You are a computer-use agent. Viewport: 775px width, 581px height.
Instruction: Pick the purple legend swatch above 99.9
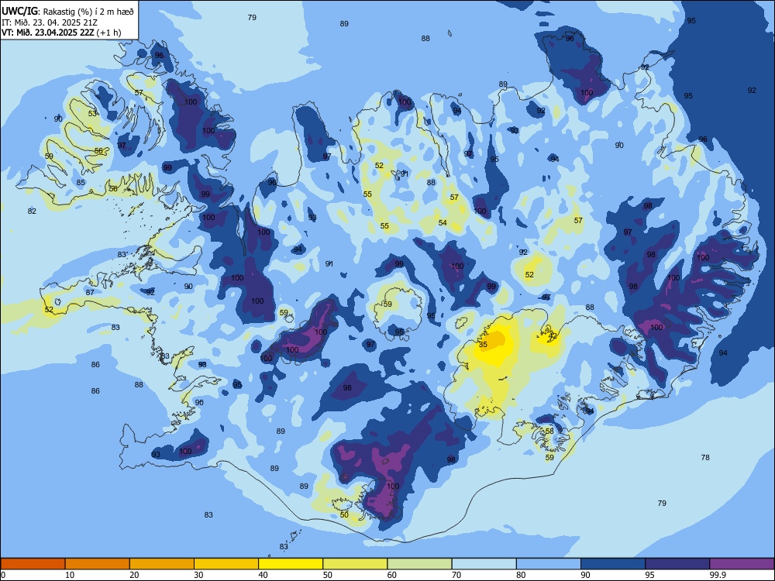742,564
